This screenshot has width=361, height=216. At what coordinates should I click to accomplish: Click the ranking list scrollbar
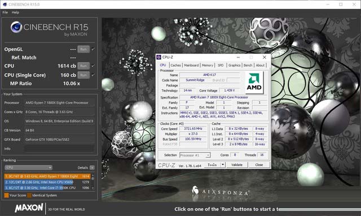coord(93,182)
